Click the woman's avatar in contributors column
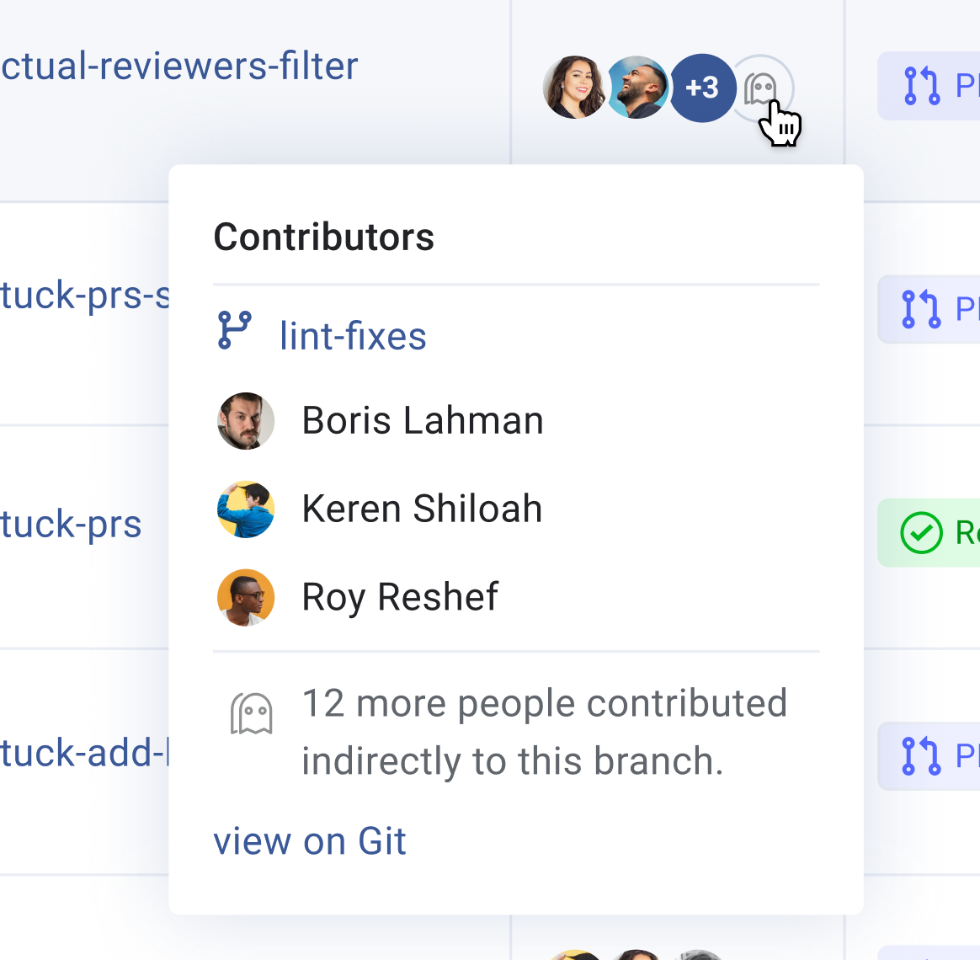Viewport: 980px width, 960px height. click(x=574, y=88)
